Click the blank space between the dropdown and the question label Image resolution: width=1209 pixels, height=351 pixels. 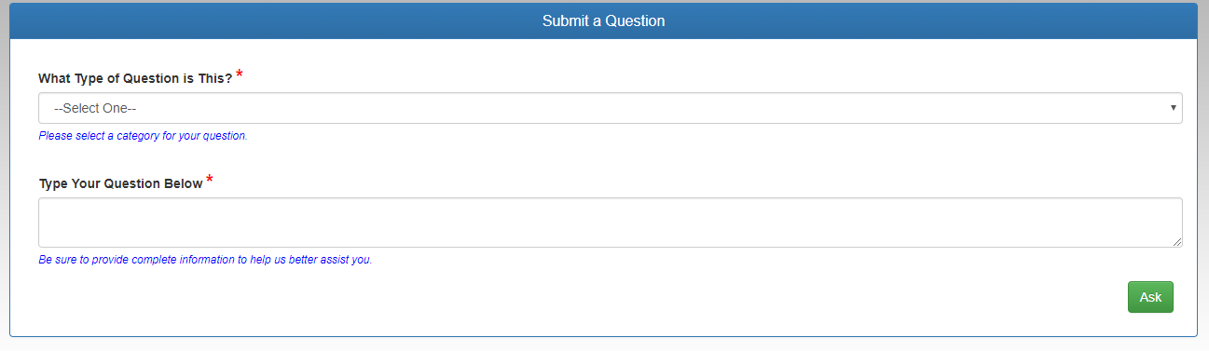coord(611,160)
